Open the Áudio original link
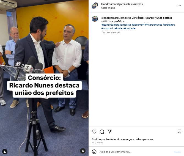 (x=108, y=8)
